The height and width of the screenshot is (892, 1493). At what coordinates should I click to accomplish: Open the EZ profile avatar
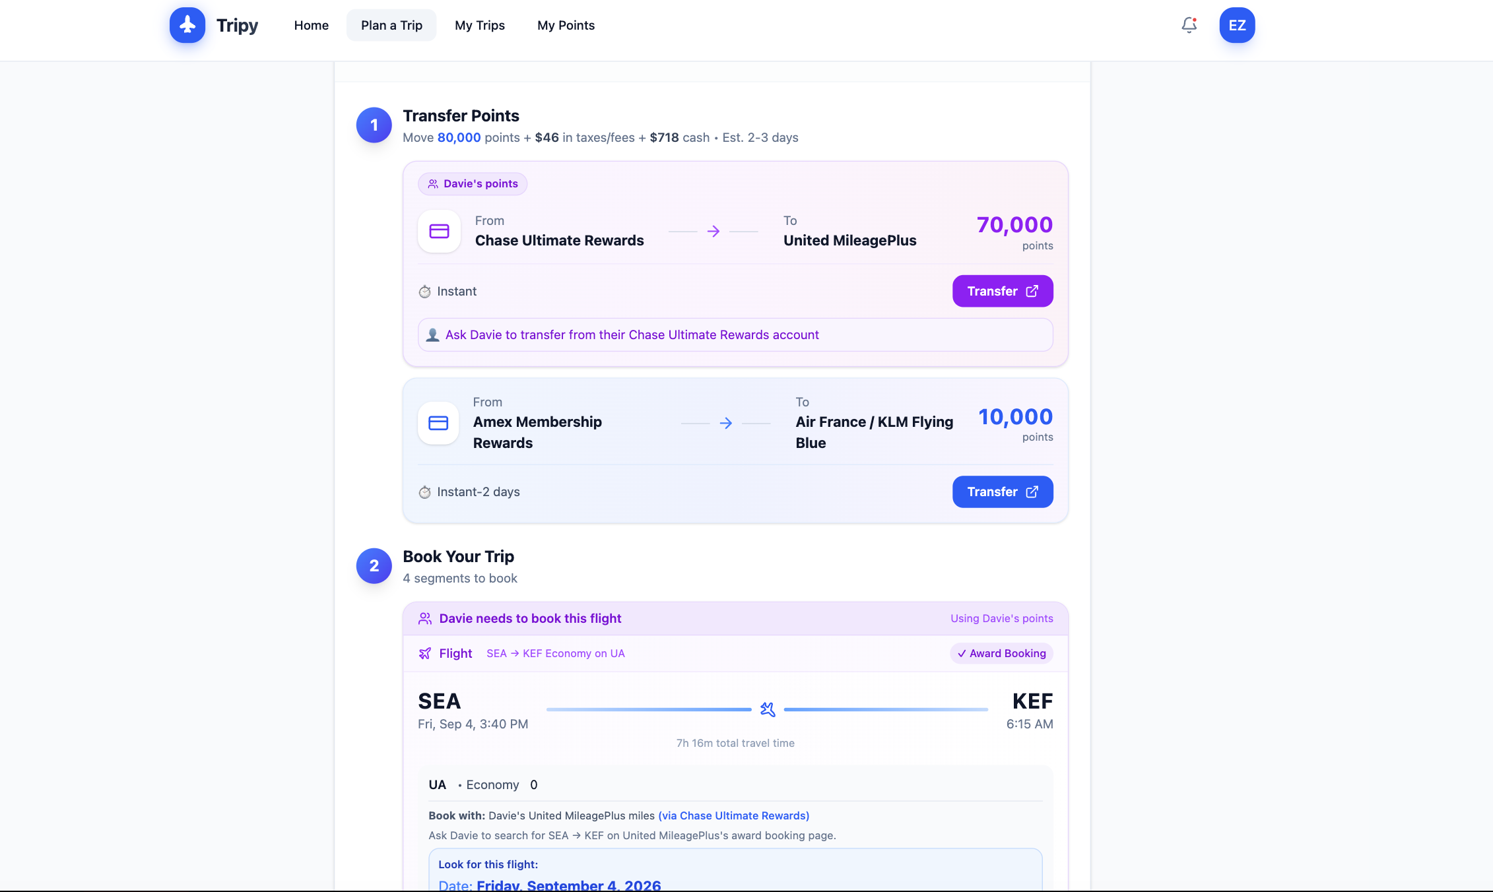pyautogui.click(x=1236, y=25)
